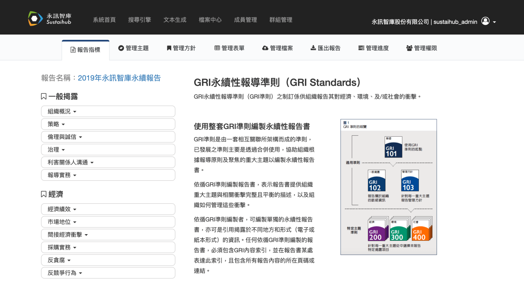Click the 報告指標 document icon
This screenshot has height=281, width=524.
click(x=73, y=50)
